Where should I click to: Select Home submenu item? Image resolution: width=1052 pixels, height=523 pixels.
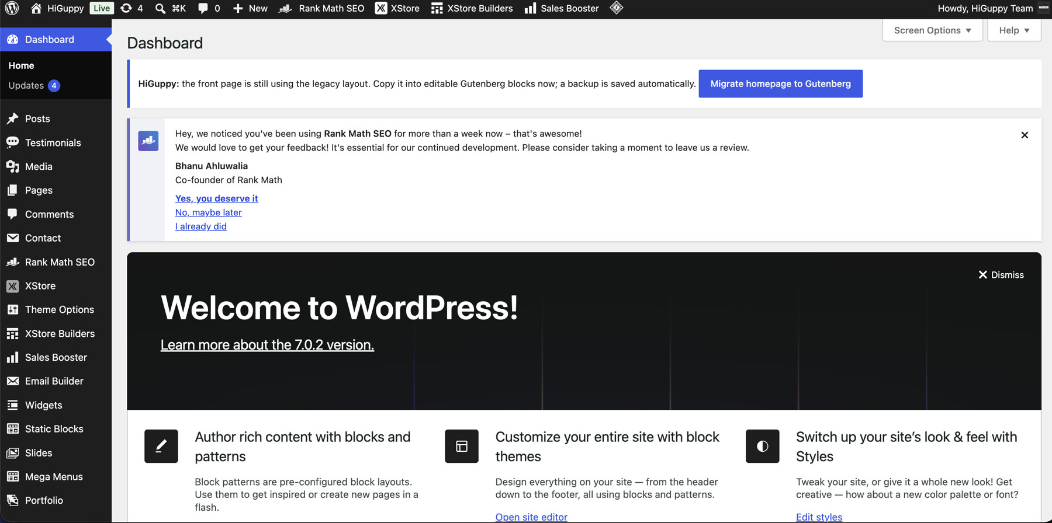coord(21,65)
